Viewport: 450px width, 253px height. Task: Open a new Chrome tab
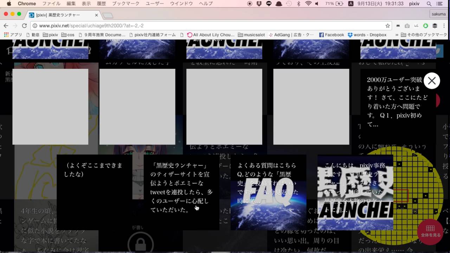point(108,15)
